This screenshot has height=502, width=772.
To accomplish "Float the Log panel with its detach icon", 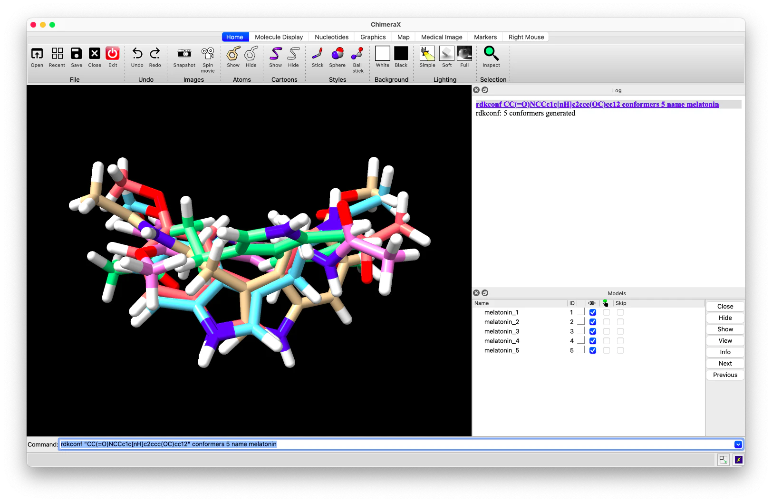I will 485,90.
